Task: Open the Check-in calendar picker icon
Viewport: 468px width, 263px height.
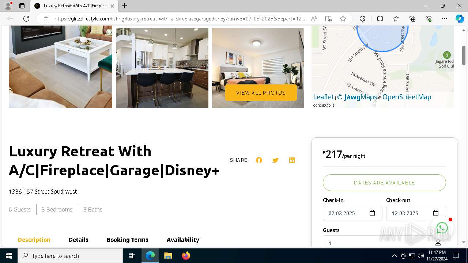Action: (x=372, y=213)
